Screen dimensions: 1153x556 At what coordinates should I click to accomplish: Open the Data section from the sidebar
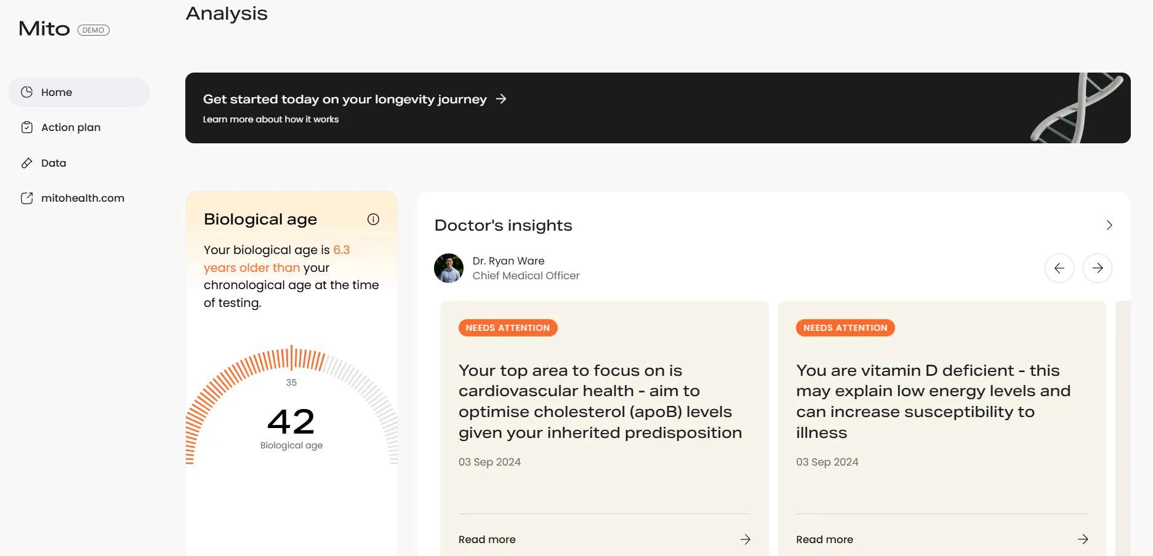[x=53, y=162]
